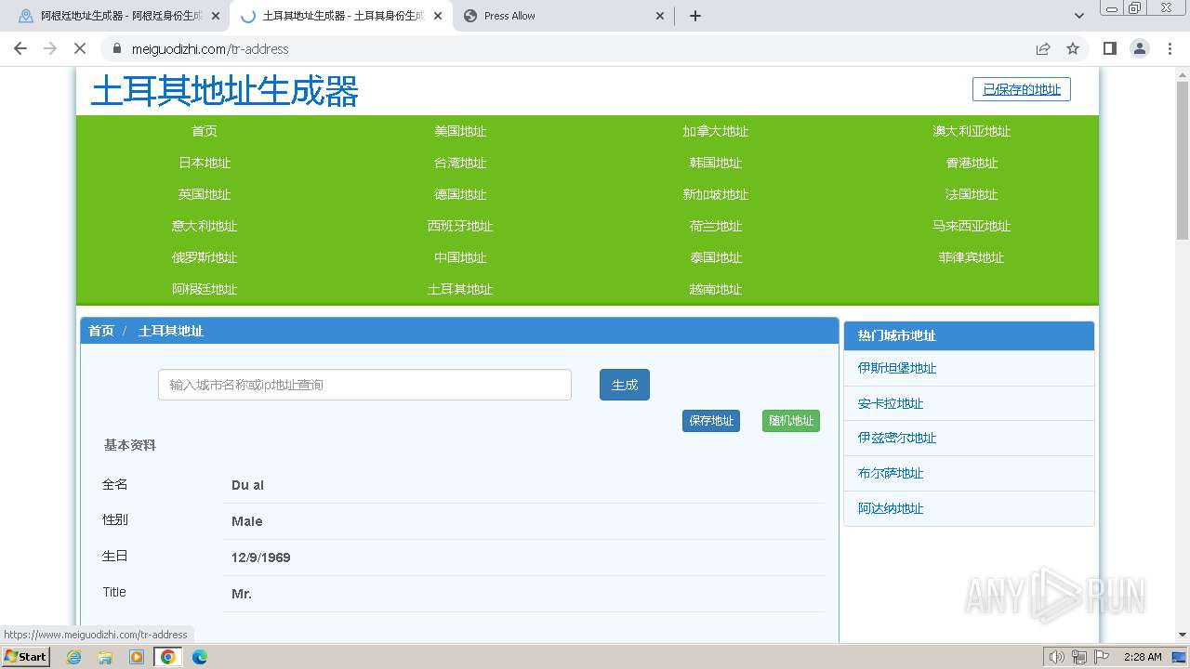Open 布尔萨地址 in popular cities
1190x669 pixels.
point(891,473)
